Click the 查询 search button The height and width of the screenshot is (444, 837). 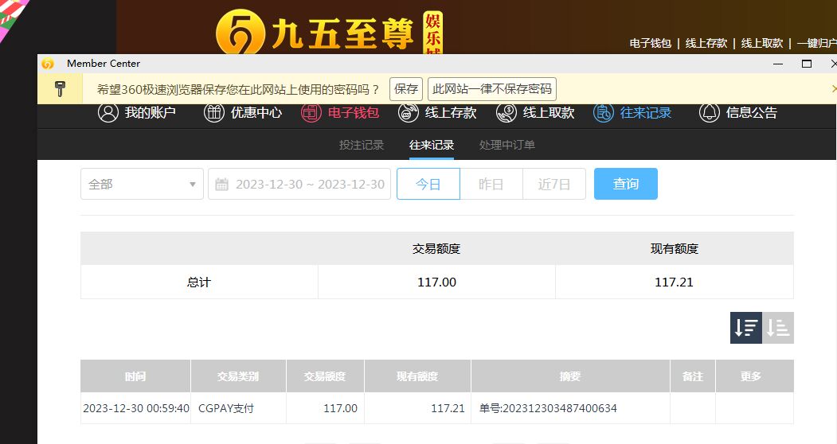click(x=626, y=184)
